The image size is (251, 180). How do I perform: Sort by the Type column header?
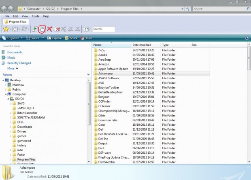point(175,45)
